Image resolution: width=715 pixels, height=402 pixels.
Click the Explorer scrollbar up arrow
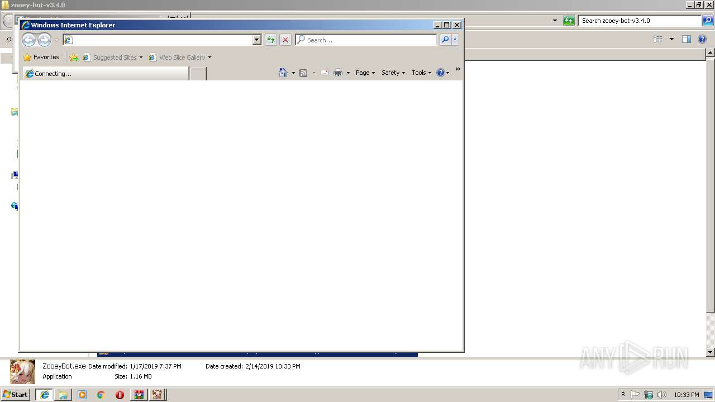[x=710, y=52]
